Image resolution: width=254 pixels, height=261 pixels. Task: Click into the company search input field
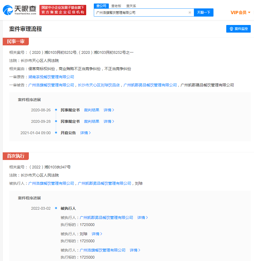pos(141,12)
